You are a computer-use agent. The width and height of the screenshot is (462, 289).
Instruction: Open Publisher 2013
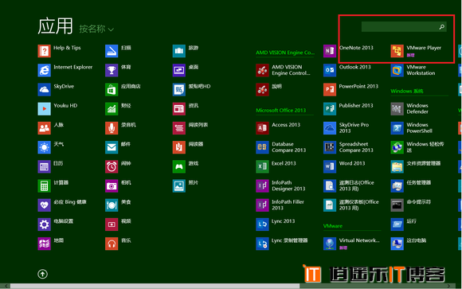(349, 109)
